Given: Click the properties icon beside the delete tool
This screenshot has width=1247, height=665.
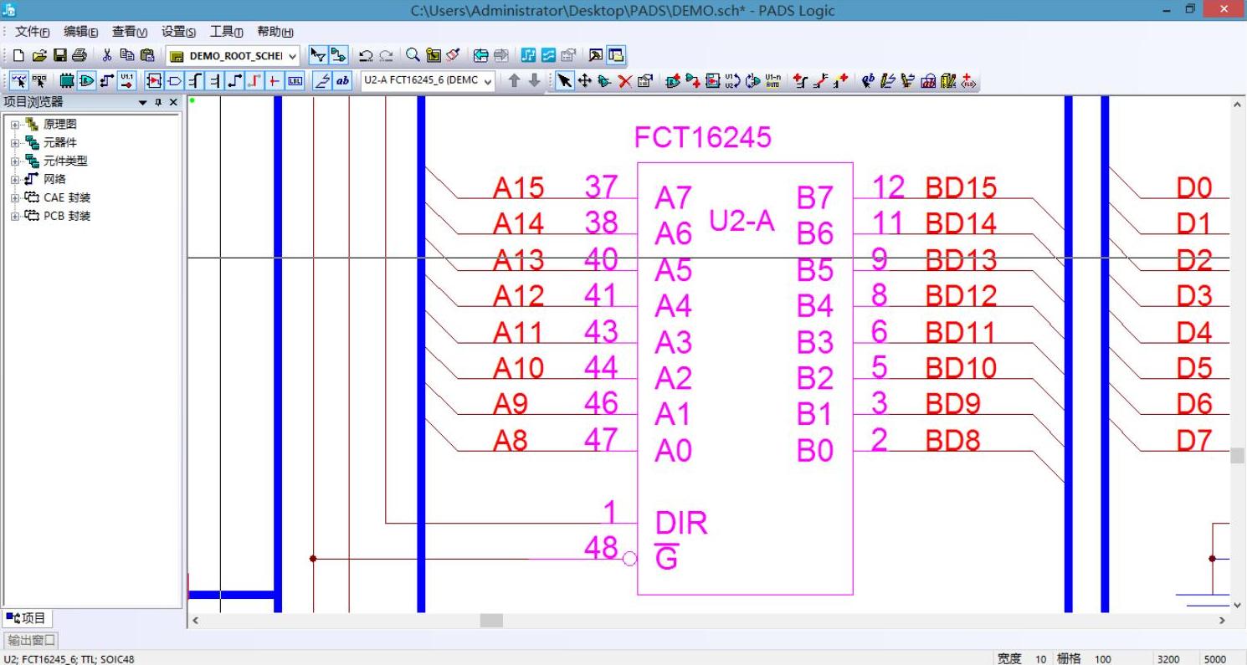Looking at the screenshot, I should click(644, 81).
